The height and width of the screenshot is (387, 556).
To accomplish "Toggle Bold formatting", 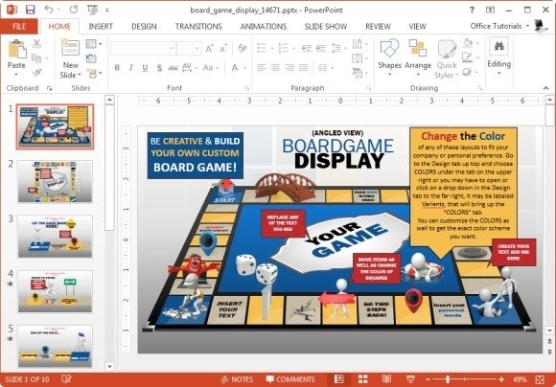I will (117, 68).
